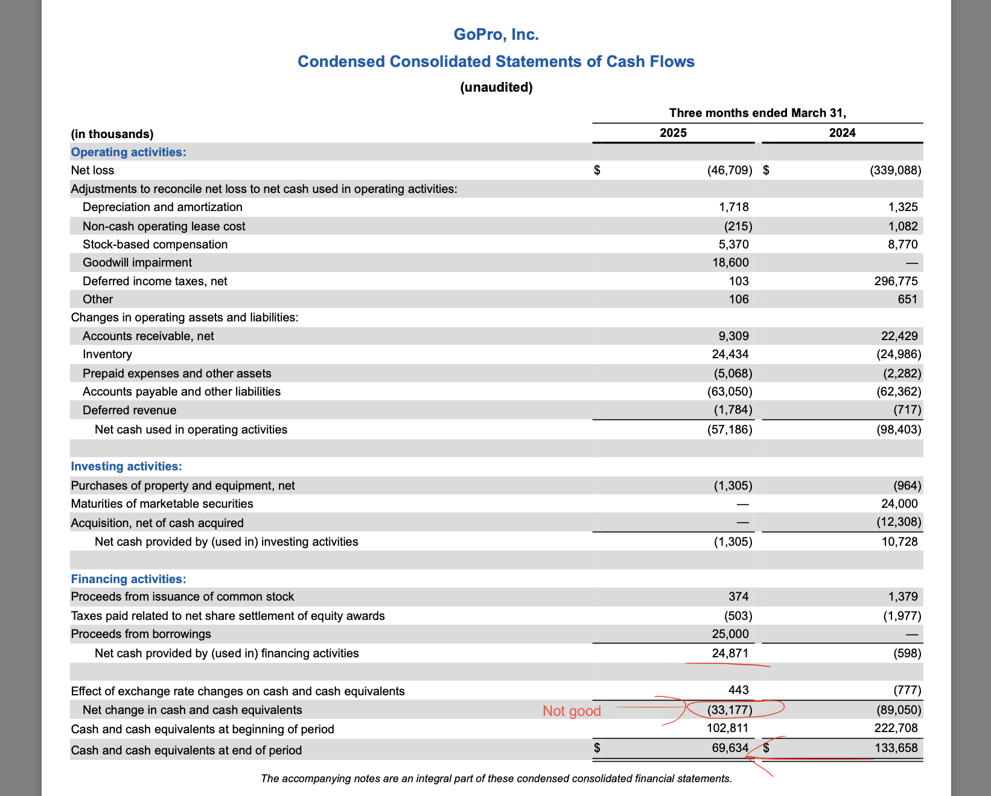Click the Goodwill impairment row label
This screenshot has width=991, height=796.
pos(137,262)
